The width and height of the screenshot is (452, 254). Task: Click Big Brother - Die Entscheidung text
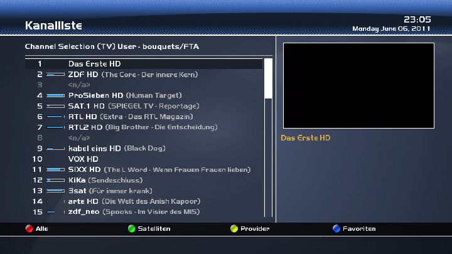tap(161, 127)
